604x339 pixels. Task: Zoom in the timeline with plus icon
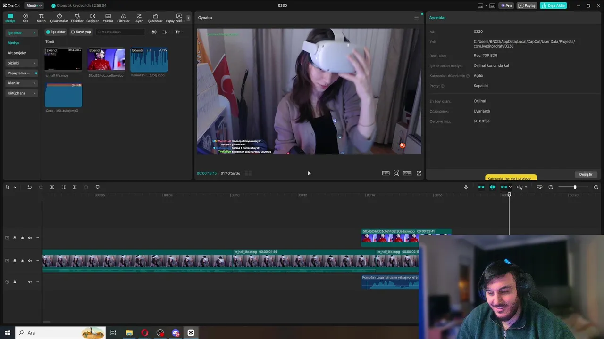[596, 187]
